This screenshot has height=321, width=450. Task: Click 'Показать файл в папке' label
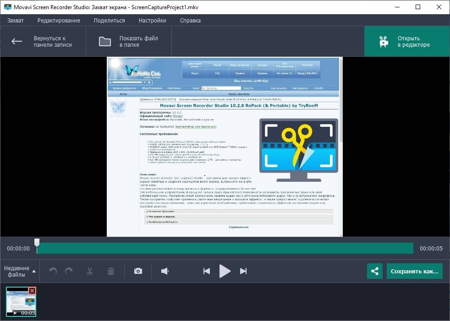tap(138, 41)
